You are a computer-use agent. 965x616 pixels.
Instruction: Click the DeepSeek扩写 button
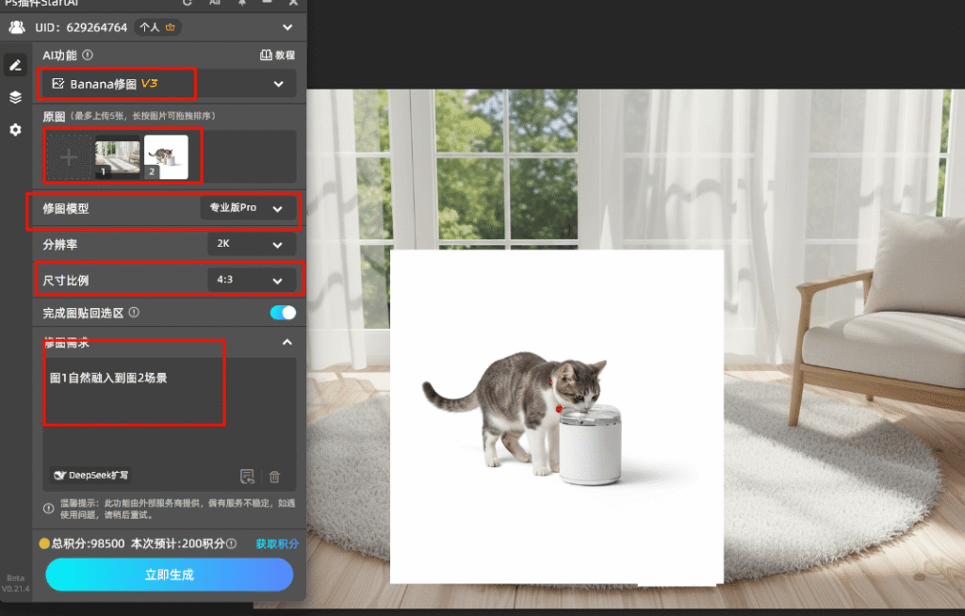click(91, 476)
